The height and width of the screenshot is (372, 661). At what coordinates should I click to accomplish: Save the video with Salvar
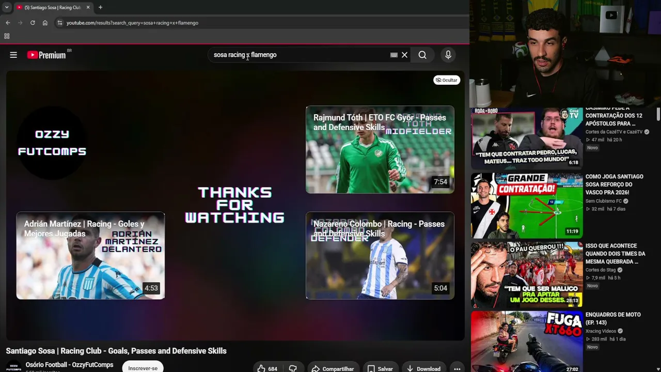click(380, 369)
